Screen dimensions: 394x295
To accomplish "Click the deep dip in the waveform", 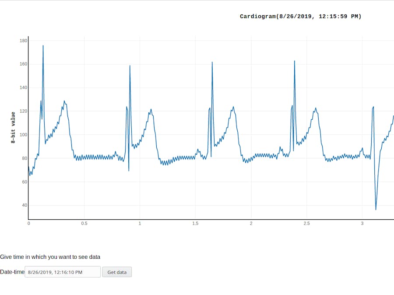I will tap(376, 209).
